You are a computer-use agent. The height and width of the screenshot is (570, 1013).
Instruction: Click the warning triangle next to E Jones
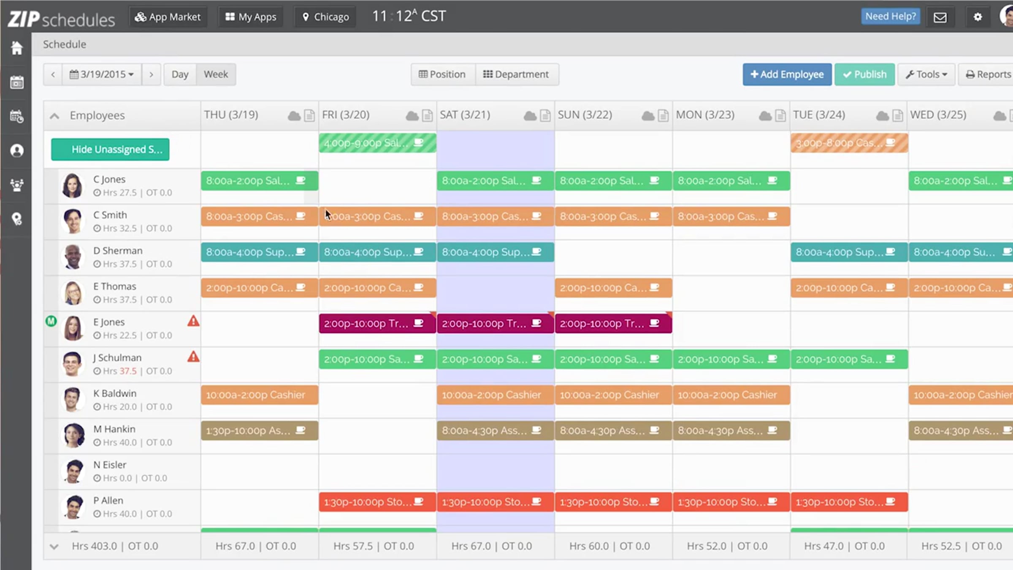[193, 321]
